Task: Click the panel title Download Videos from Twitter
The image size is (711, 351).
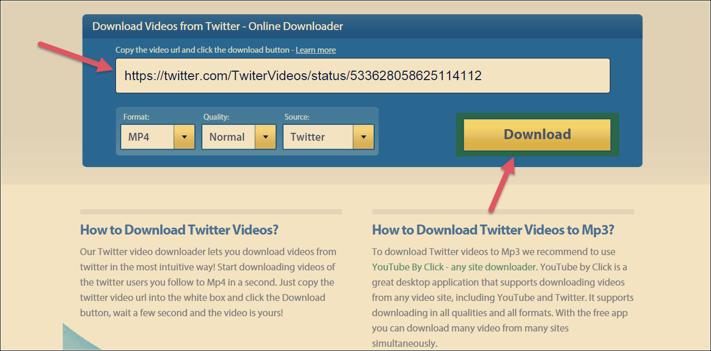Action: (218, 26)
